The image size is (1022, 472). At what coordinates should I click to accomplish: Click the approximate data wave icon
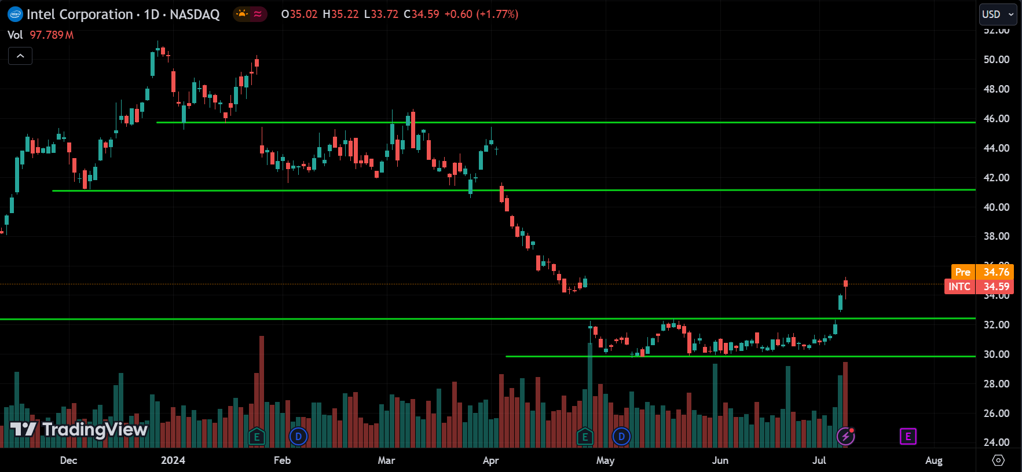point(258,14)
